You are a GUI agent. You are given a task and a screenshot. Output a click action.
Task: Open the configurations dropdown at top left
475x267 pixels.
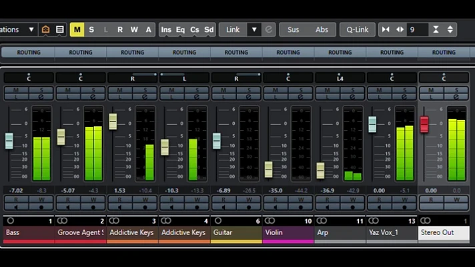31,29
